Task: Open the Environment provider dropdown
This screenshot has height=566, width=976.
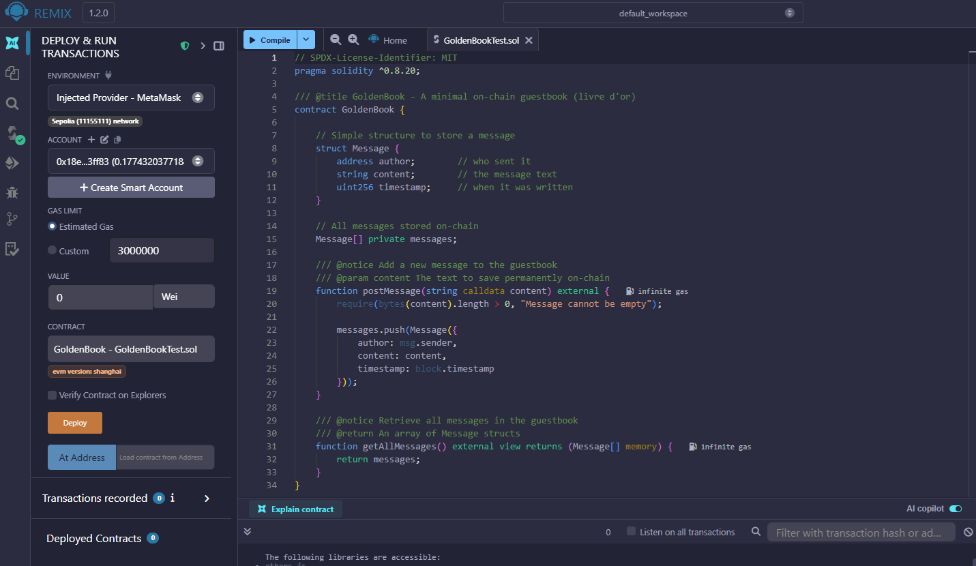Action: [x=131, y=98]
